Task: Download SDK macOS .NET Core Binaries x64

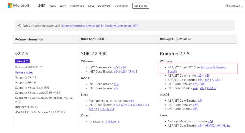Action: coord(116,88)
